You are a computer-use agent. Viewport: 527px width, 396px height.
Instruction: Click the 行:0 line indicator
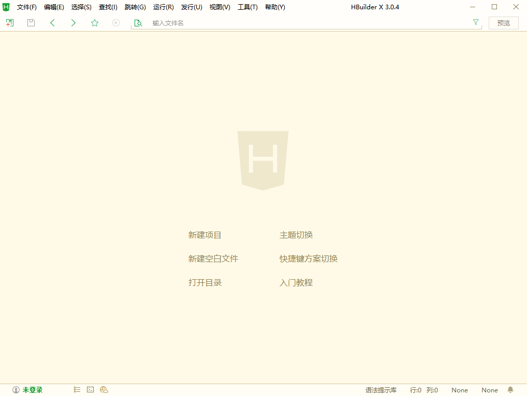click(415, 390)
